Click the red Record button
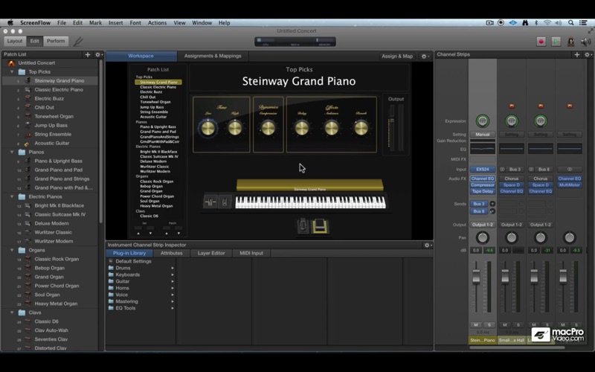This screenshot has height=372, width=595. [541, 42]
